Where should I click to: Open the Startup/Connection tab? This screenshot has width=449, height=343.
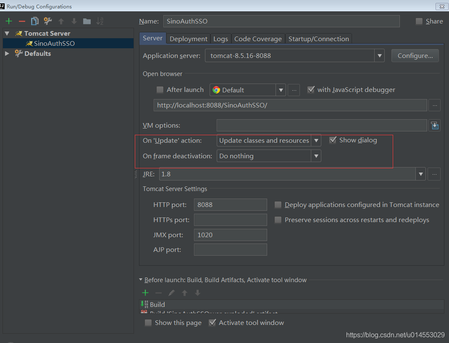click(x=319, y=39)
